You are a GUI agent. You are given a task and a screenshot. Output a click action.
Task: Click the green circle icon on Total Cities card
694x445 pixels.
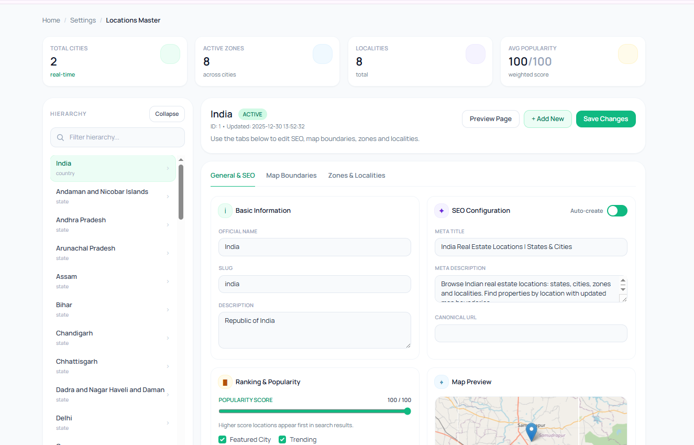coord(170,53)
